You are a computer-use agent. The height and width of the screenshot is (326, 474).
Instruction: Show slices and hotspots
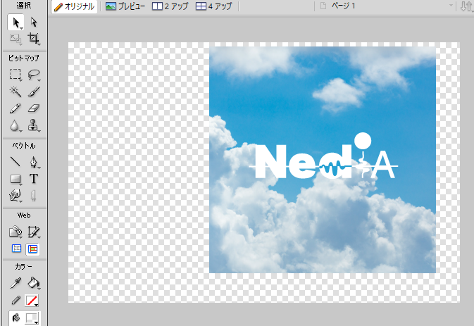(x=32, y=249)
